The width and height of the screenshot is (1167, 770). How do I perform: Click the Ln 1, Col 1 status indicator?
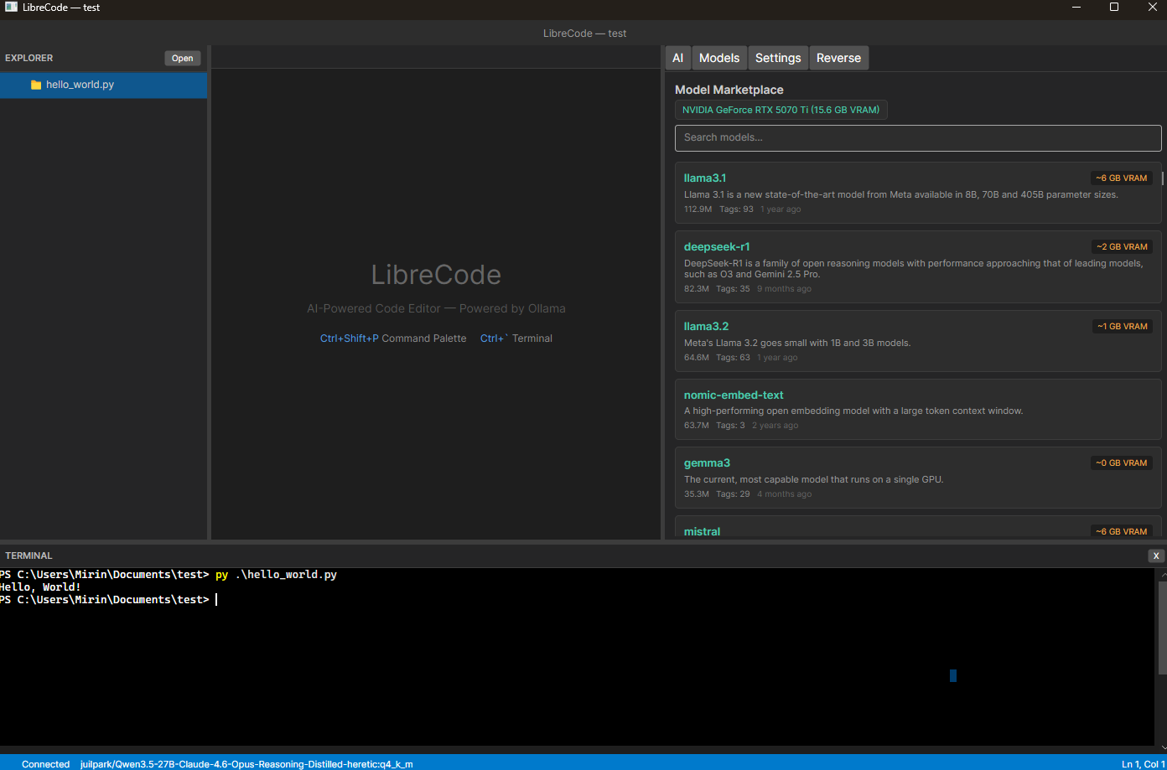[x=1144, y=764]
